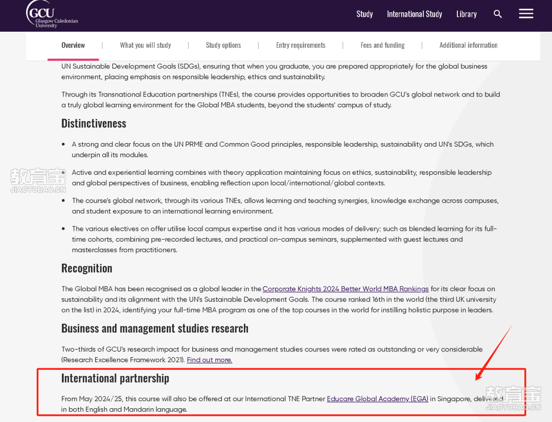Click the Distinctiveness heading
552x422 pixels.
pos(94,124)
